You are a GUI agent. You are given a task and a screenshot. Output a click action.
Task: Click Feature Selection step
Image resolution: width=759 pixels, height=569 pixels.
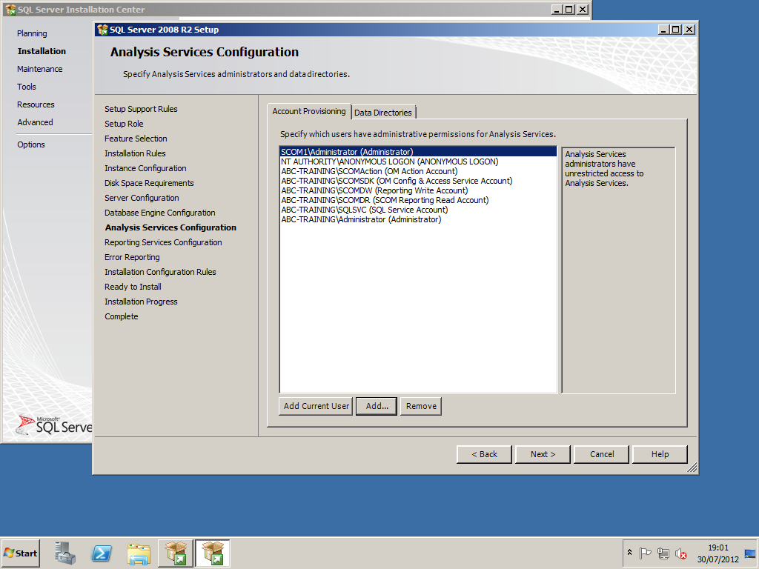click(136, 139)
